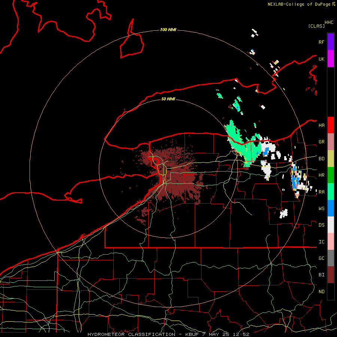Click the HA red legend swatch
The image size is (337, 337).
331,125
